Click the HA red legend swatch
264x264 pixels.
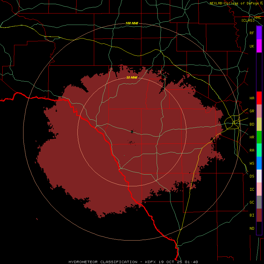pyautogui.click(x=259, y=98)
